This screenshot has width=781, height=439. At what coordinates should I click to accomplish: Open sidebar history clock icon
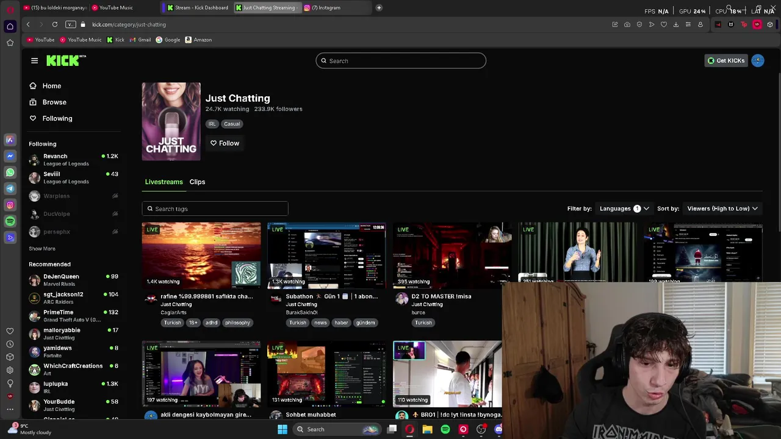coord(10,344)
